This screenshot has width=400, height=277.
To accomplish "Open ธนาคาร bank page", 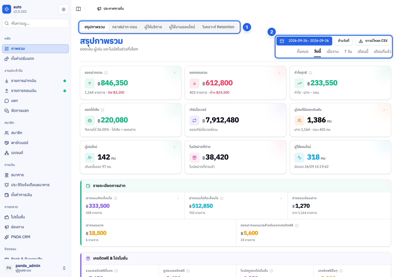I will 36,175.
